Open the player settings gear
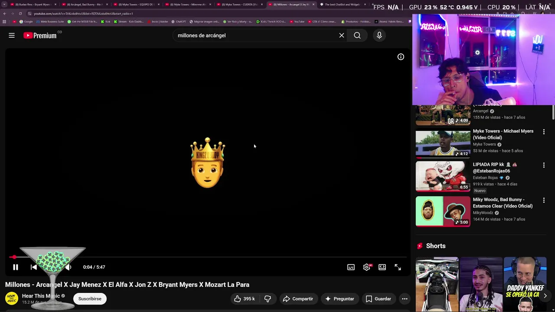Viewport: 555px width, 312px height. tap(366, 267)
